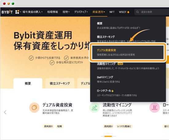Image resolution: width=169 pixels, height=140 pixels.
Task: Switch to the 概要 tab
Action: (28, 84)
